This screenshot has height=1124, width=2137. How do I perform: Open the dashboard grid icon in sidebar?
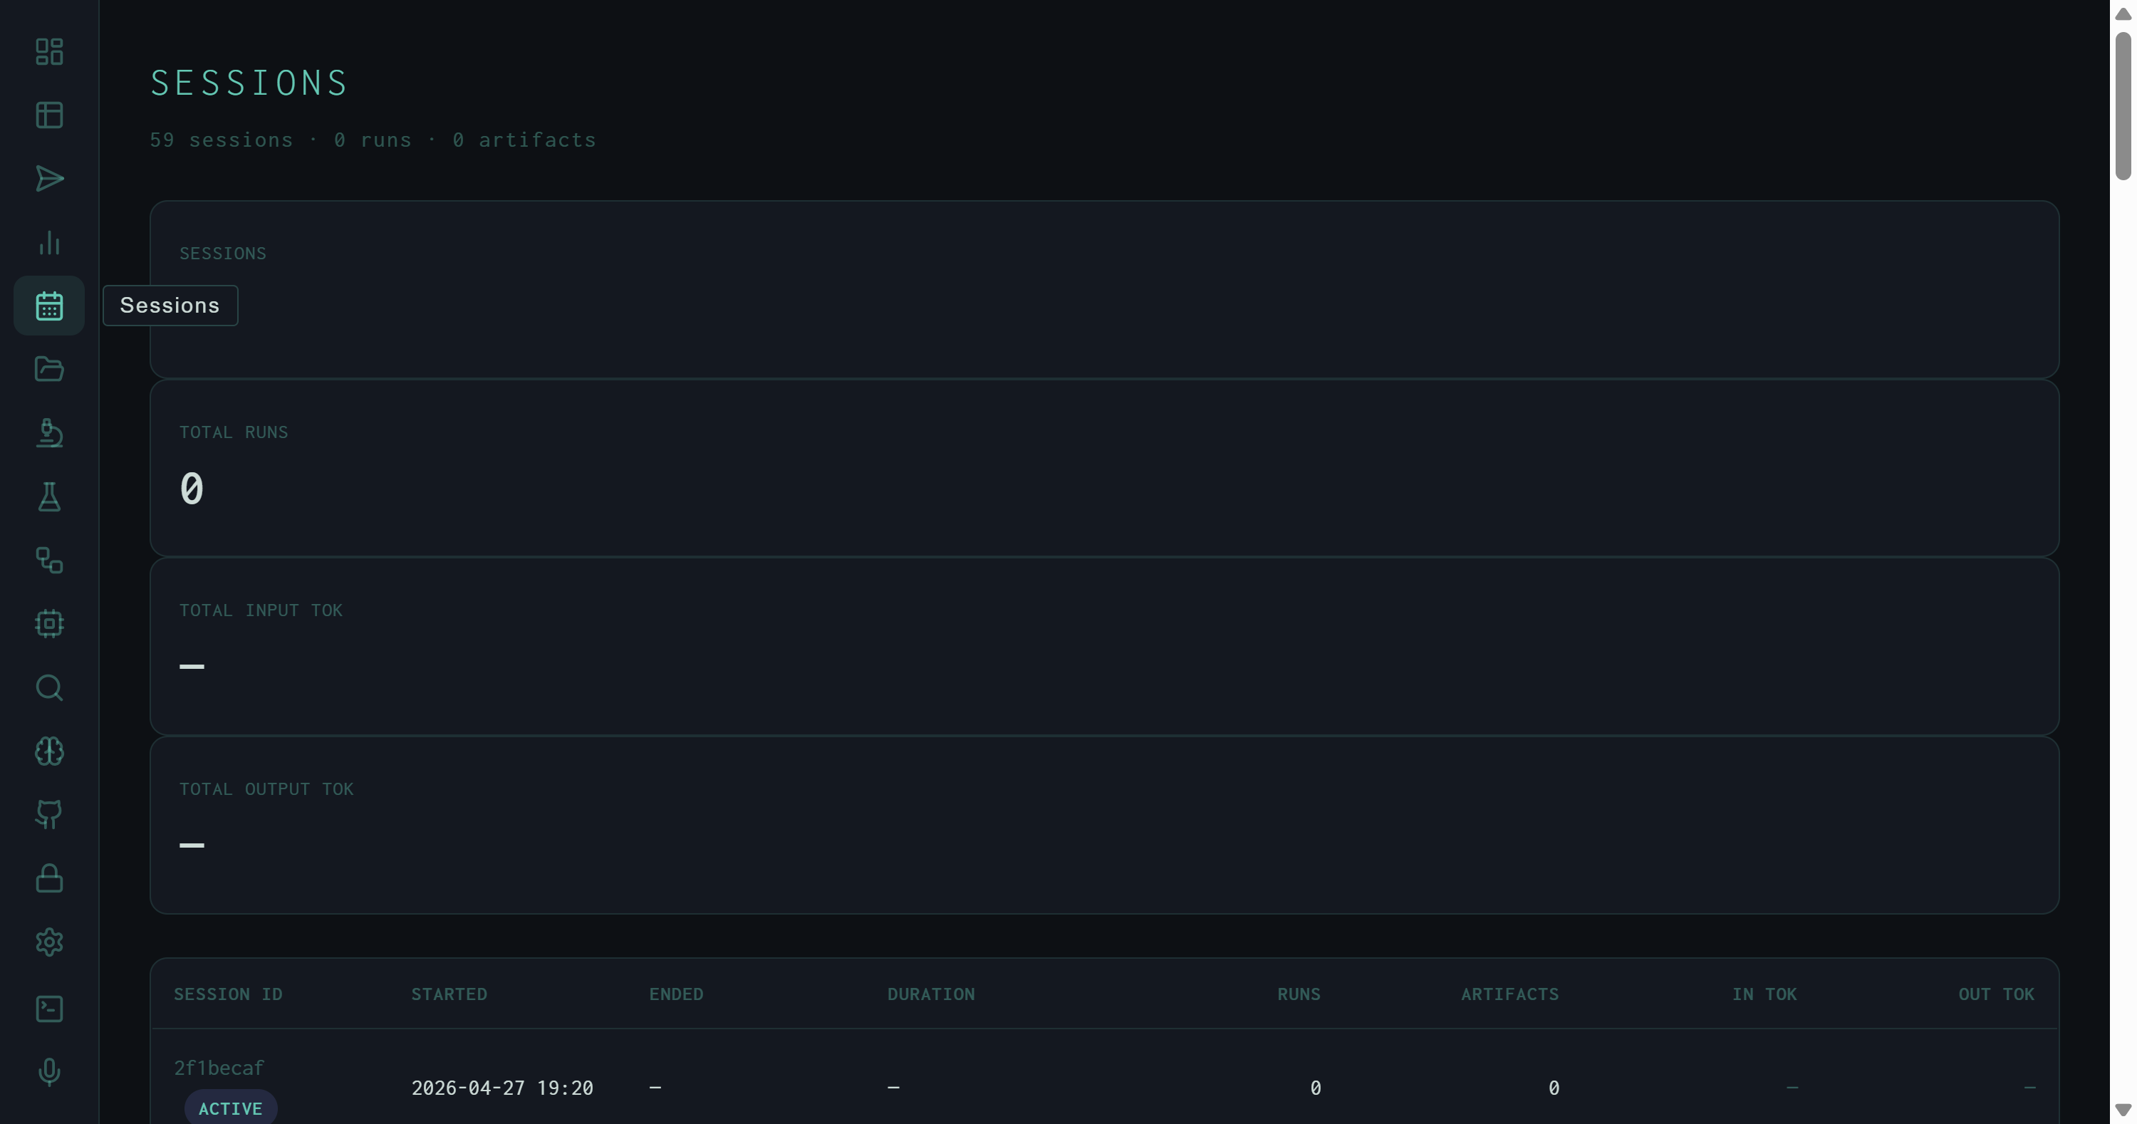pyautogui.click(x=49, y=51)
